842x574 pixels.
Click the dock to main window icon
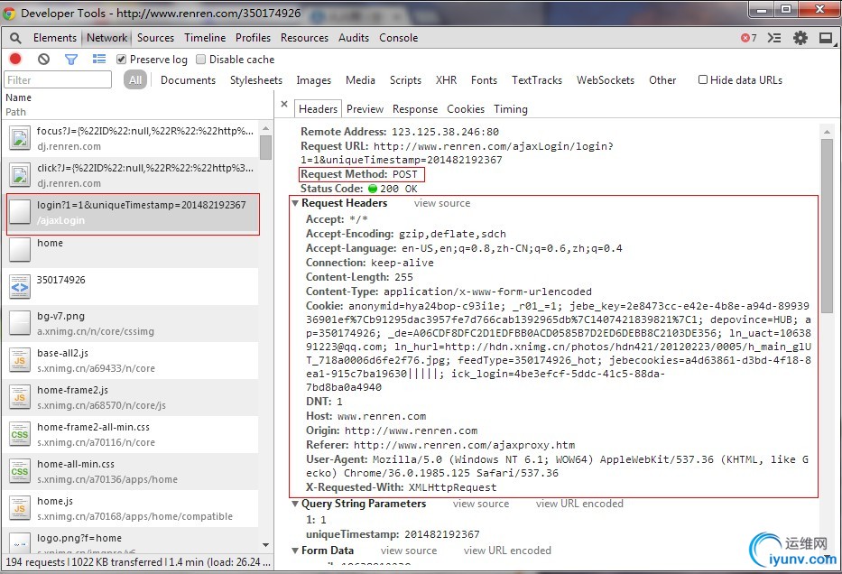826,38
